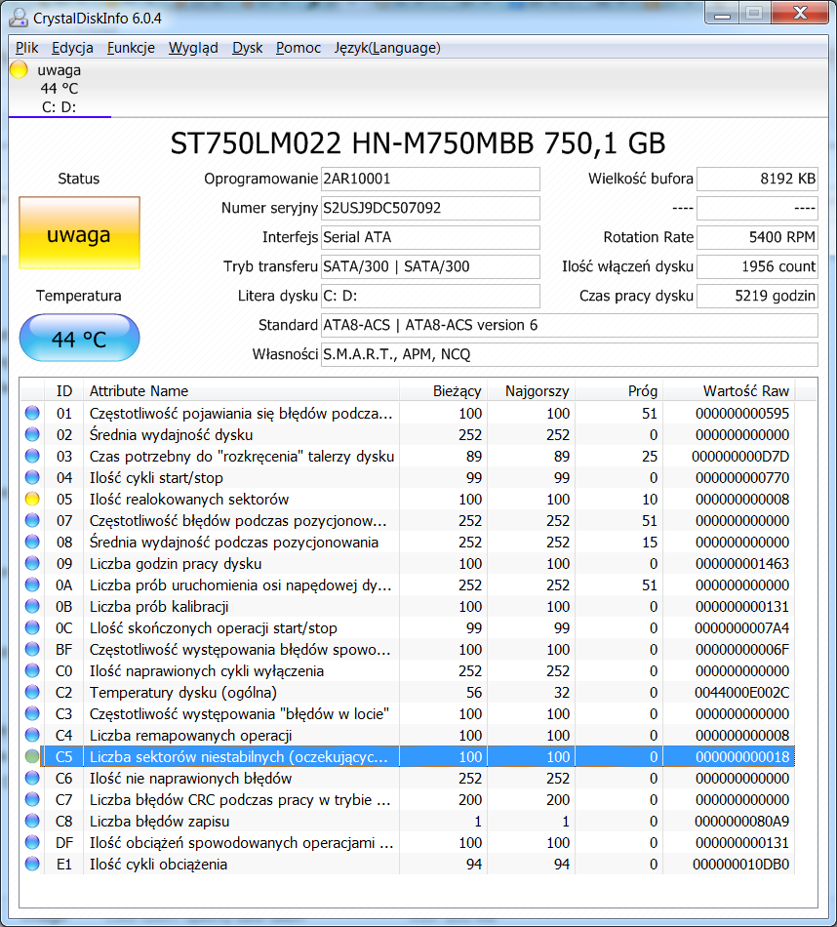
Task: Open the Funkcje menu
Action: click(x=131, y=48)
